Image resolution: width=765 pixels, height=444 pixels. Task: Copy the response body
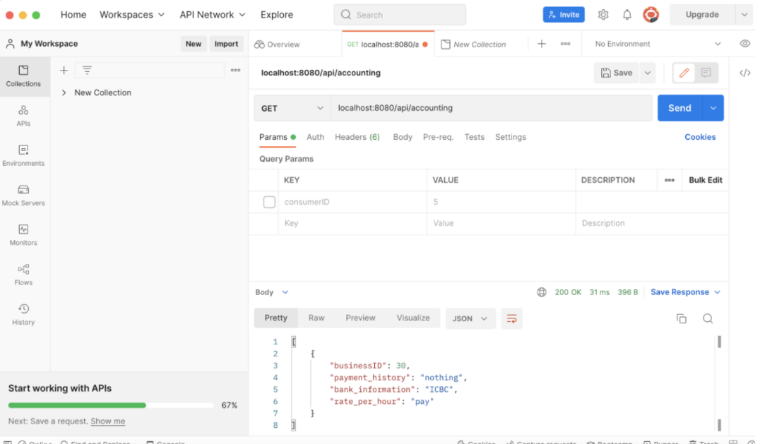coord(681,318)
